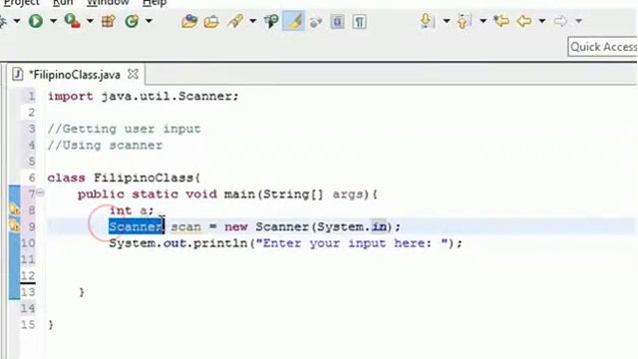Click the System.out.println statement on line 10
This screenshot has width=638, height=359.
pos(286,243)
